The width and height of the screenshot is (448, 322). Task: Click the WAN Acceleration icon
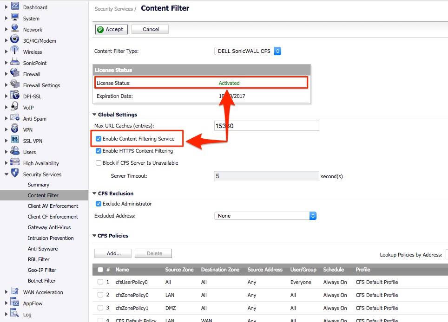[x=15, y=290]
